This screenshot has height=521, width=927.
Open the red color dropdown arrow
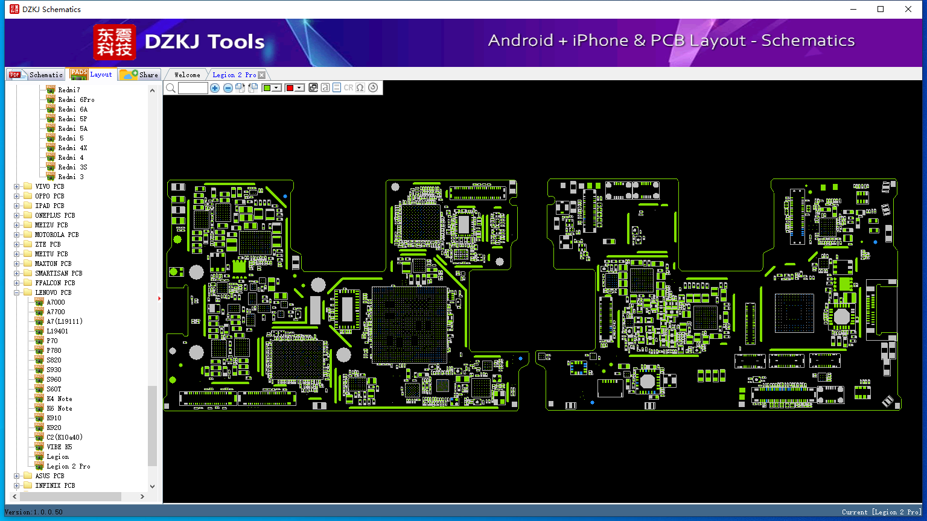point(299,88)
